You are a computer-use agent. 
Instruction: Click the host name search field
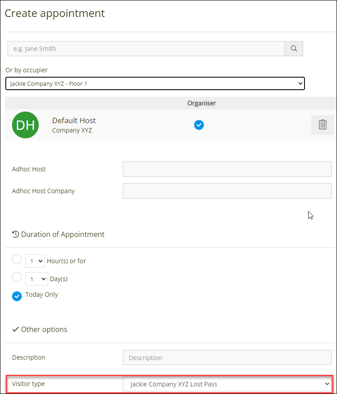(x=146, y=49)
